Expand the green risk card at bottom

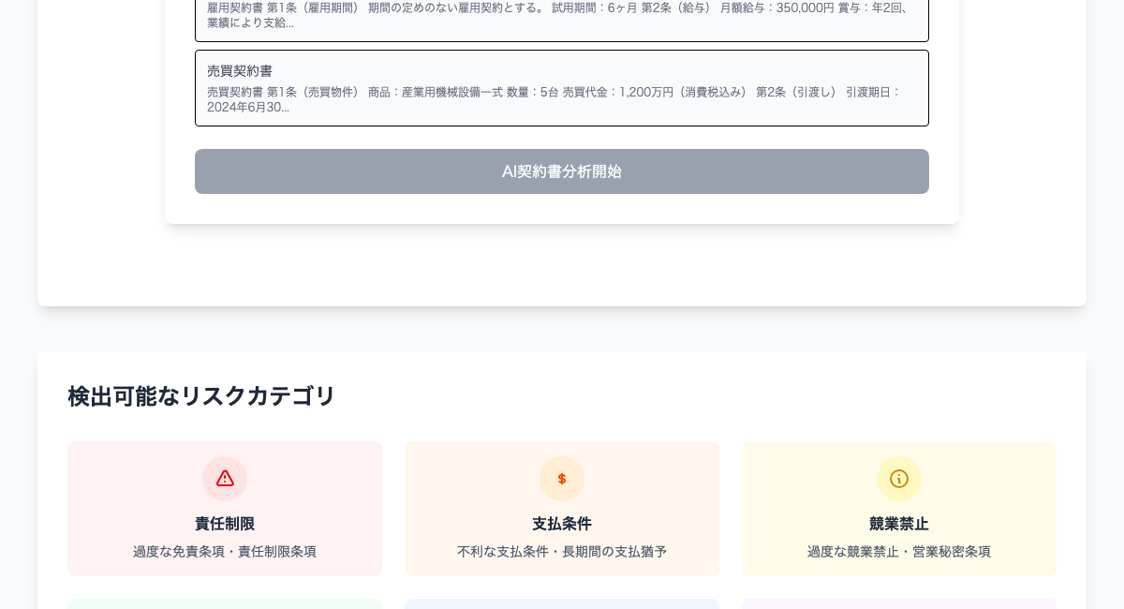pos(225,606)
